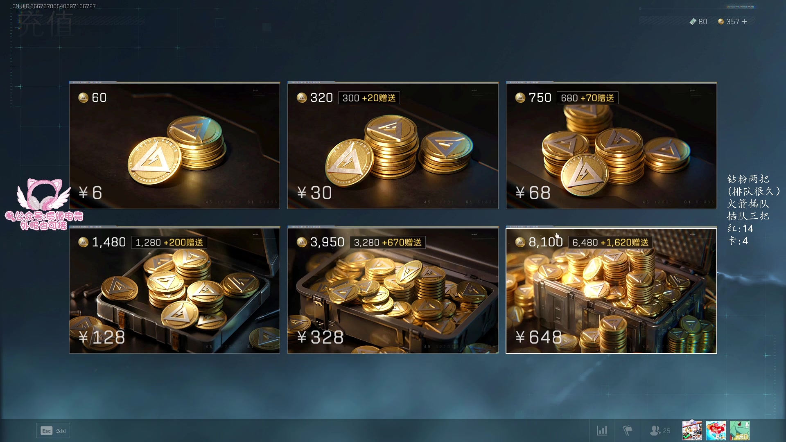The width and height of the screenshot is (786, 442).
Task: Click the first squad member avatar
Action: click(692, 431)
